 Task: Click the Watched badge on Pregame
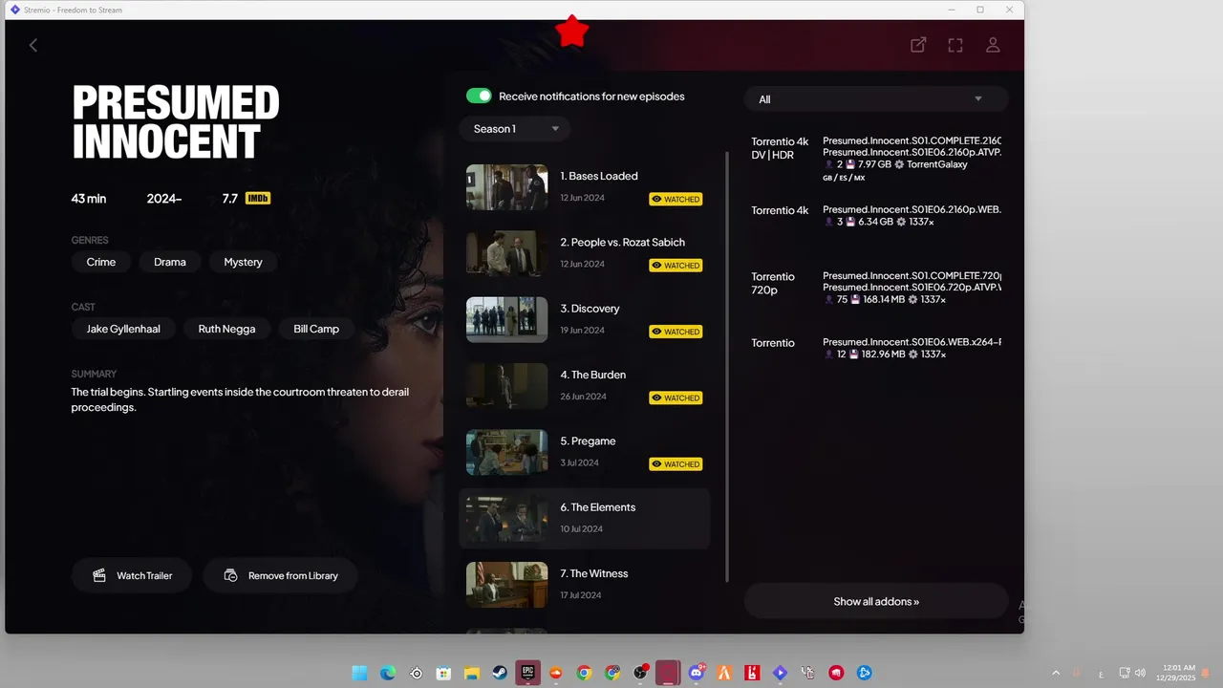676,463
